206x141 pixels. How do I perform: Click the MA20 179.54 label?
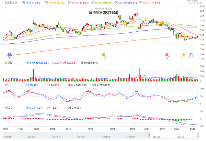(81, 3)
